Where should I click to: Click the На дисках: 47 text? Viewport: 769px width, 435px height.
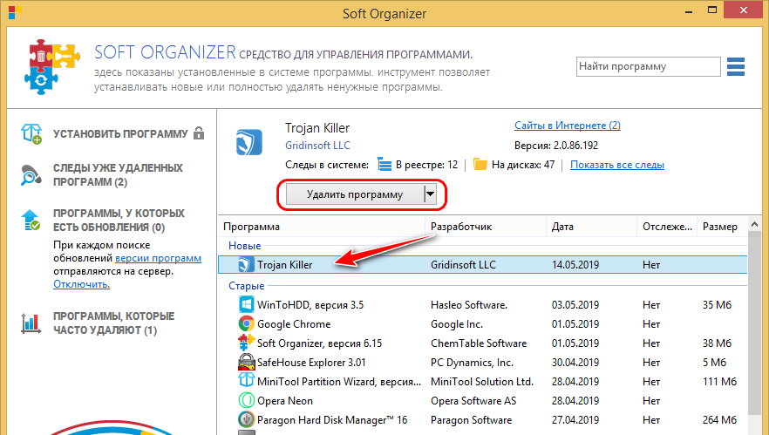[x=523, y=165]
